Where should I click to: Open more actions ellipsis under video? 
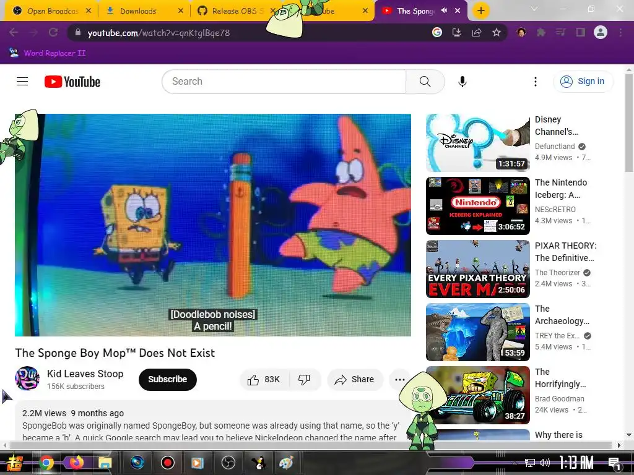(x=399, y=379)
